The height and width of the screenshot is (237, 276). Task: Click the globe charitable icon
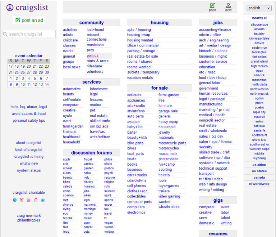click(15, 200)
